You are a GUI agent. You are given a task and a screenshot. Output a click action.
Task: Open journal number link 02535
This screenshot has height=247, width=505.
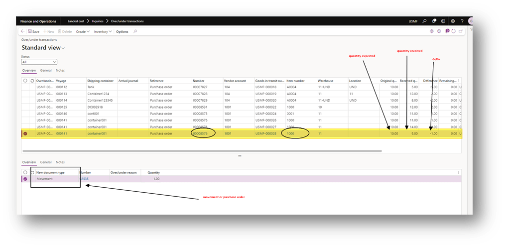coord(85,179)
